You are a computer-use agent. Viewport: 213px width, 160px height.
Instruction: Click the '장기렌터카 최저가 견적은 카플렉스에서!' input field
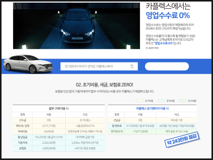(x=99, y=66)
